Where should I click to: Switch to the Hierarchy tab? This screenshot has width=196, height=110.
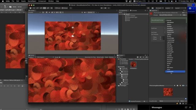[x=123, y=10]
